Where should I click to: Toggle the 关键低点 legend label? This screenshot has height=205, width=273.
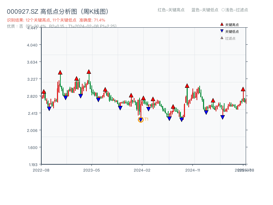click(232, 31)
